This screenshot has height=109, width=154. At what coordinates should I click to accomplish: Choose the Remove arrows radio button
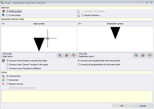[7, 84]
